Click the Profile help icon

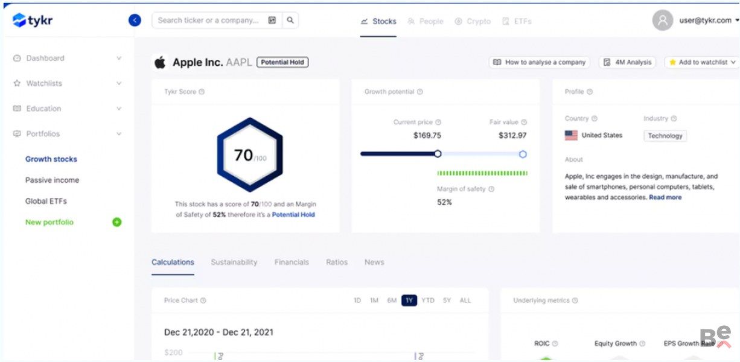[x=590, y=92]
